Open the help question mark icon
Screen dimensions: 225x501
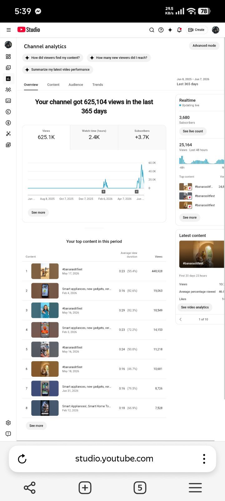161,30
